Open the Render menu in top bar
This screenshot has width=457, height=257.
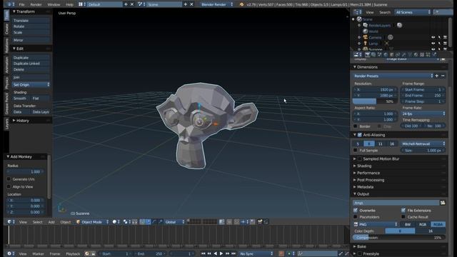(x=36, y=5)
